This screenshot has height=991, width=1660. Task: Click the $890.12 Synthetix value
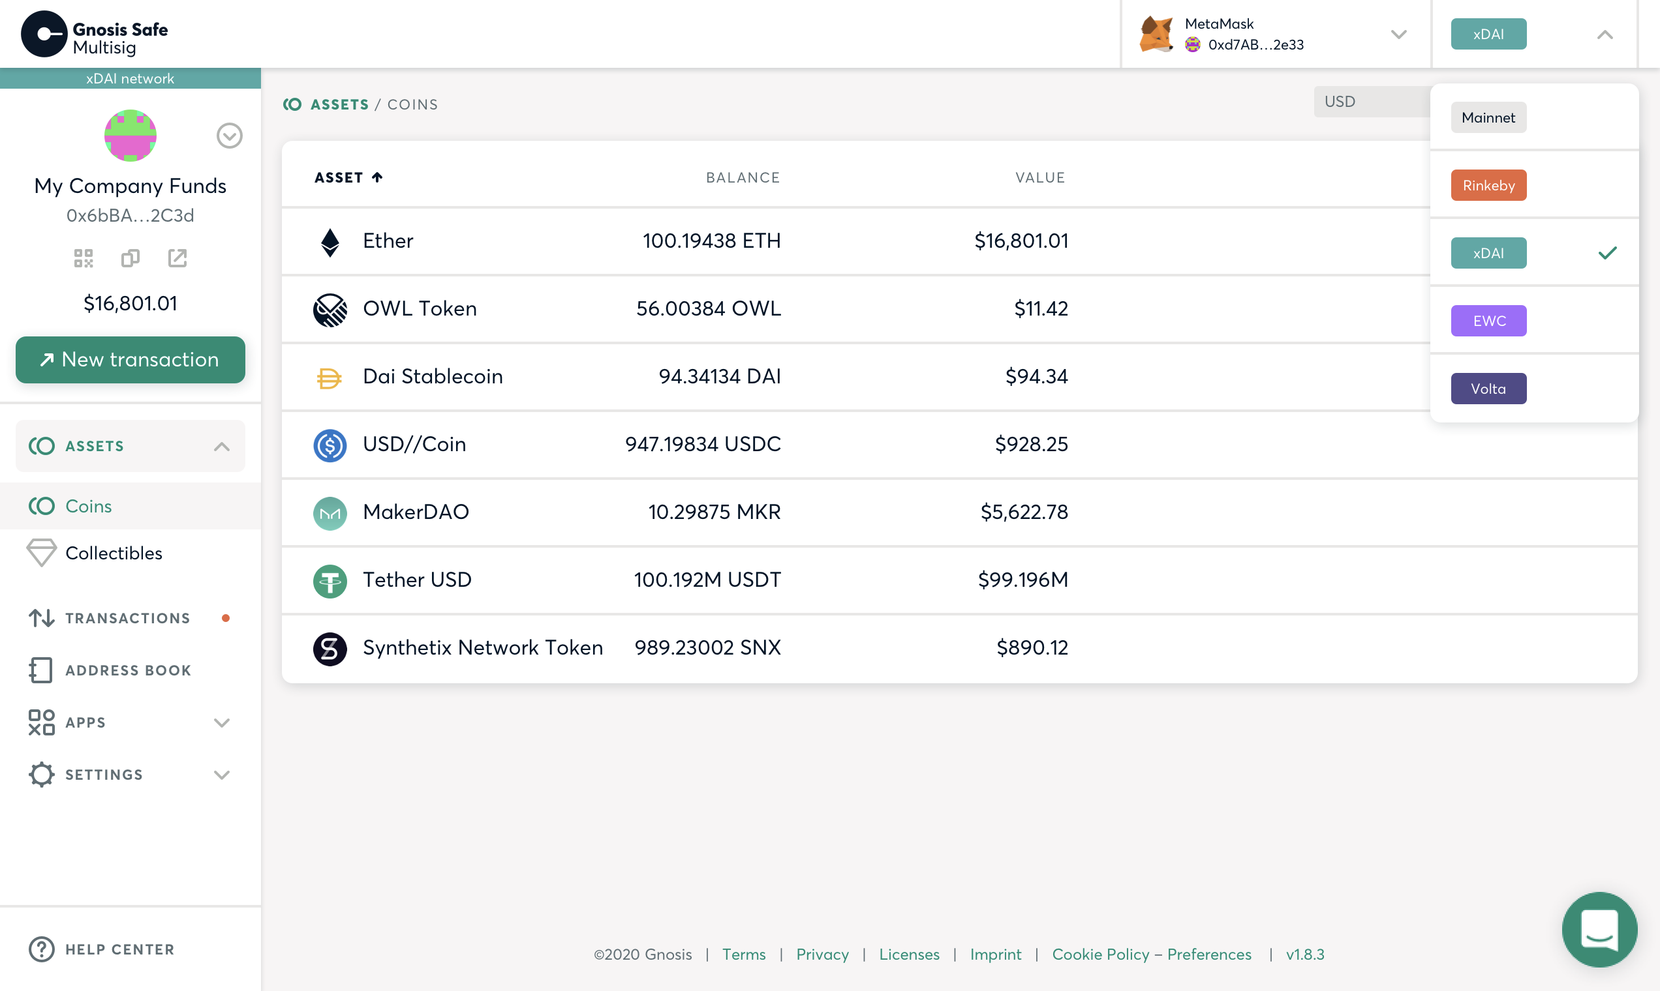[x=1032, y=648]
